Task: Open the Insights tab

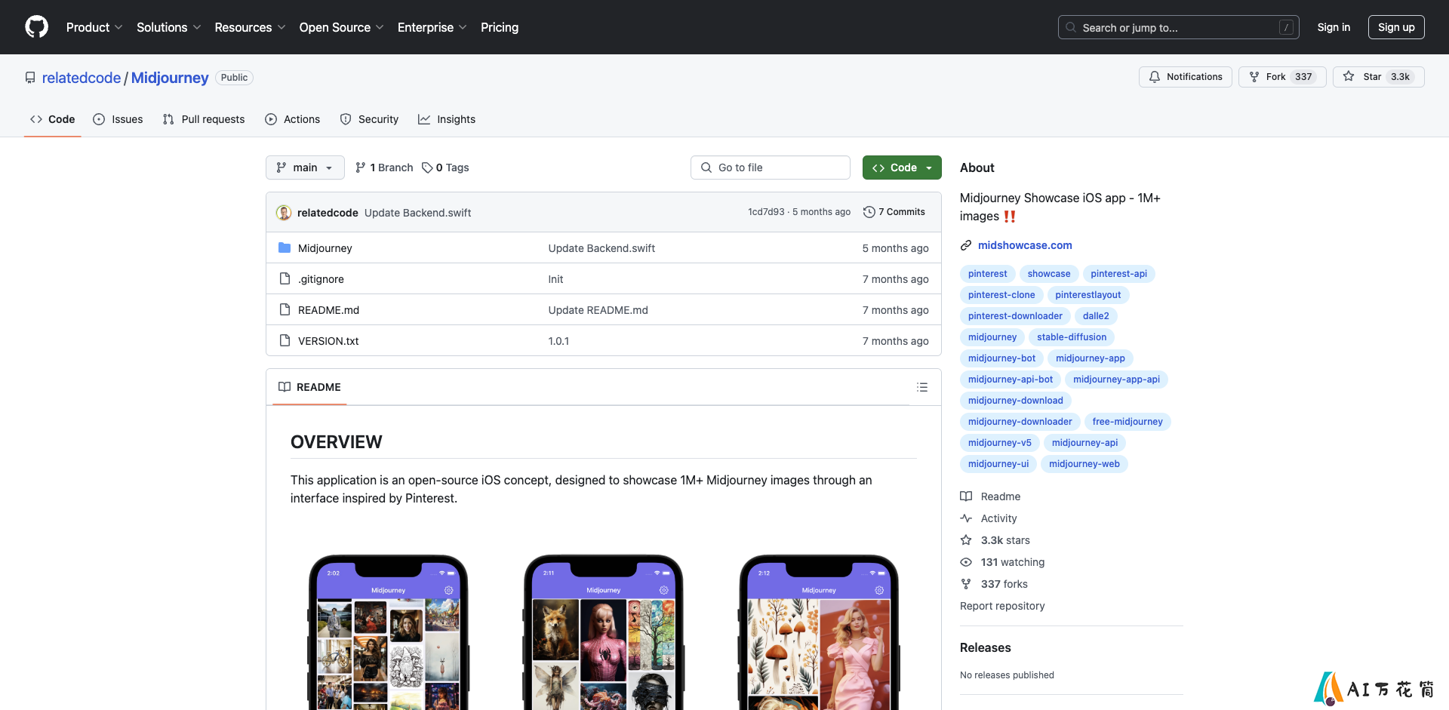Action: coord(447,119)
